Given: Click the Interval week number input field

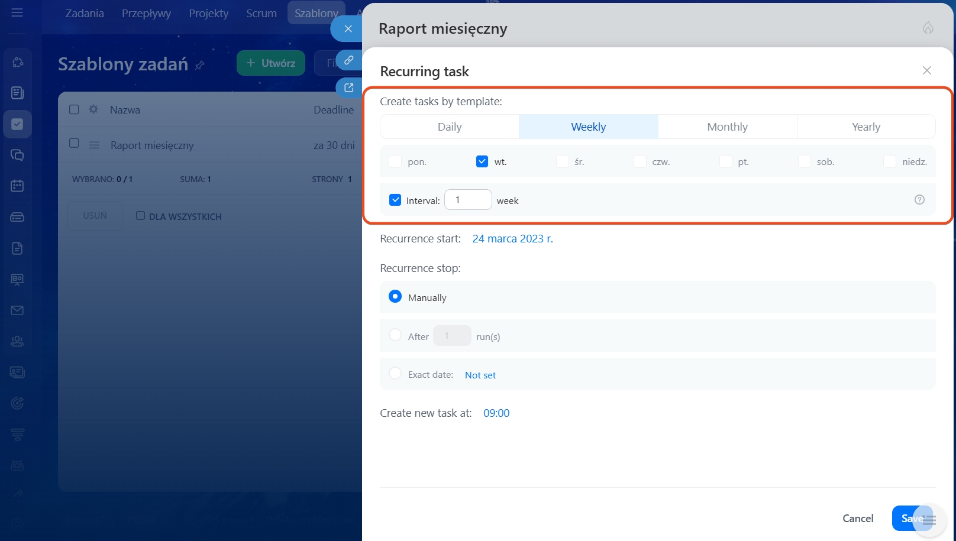Looking at the screenshot, I should (468, 200).
